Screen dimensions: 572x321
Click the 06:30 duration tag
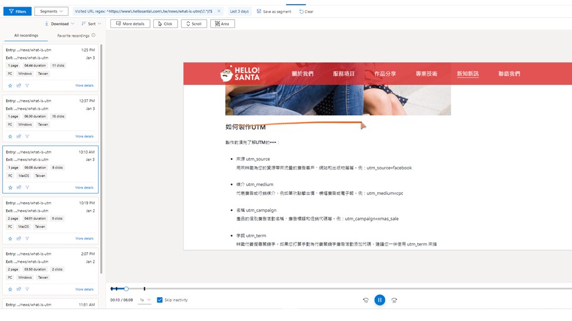[x=35, y=117]
